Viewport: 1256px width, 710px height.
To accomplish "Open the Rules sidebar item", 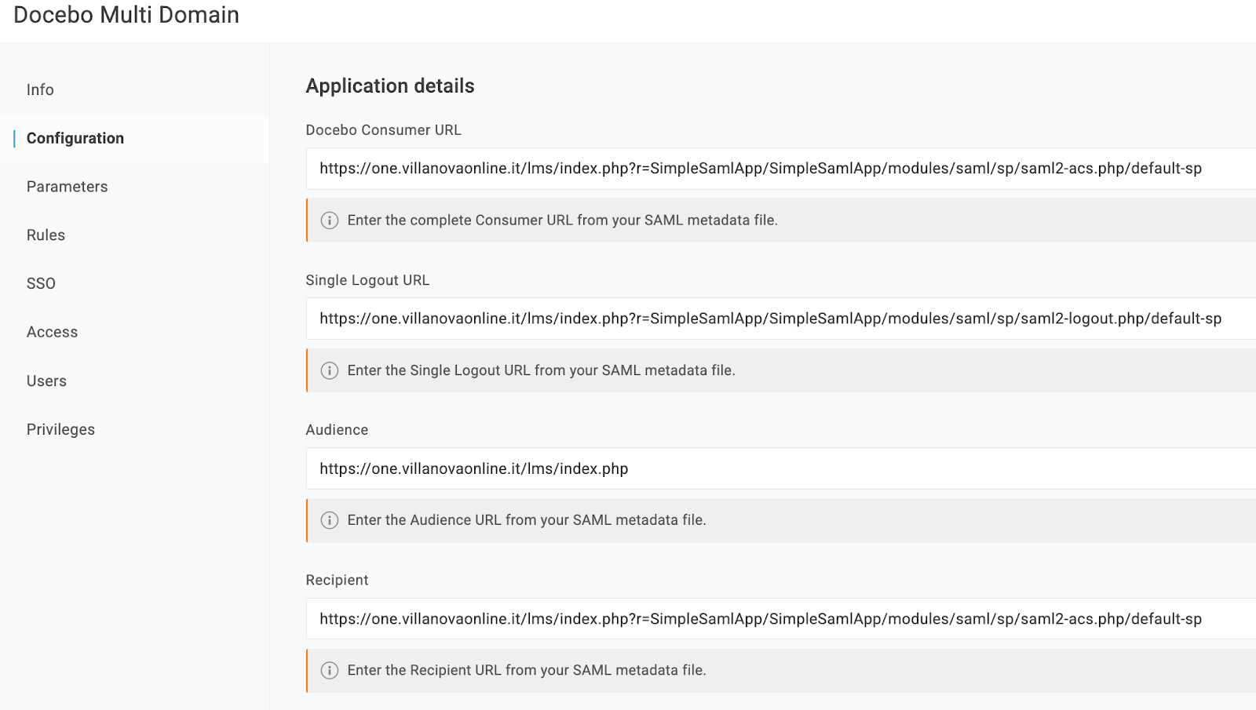I will [x=46, y=235].
